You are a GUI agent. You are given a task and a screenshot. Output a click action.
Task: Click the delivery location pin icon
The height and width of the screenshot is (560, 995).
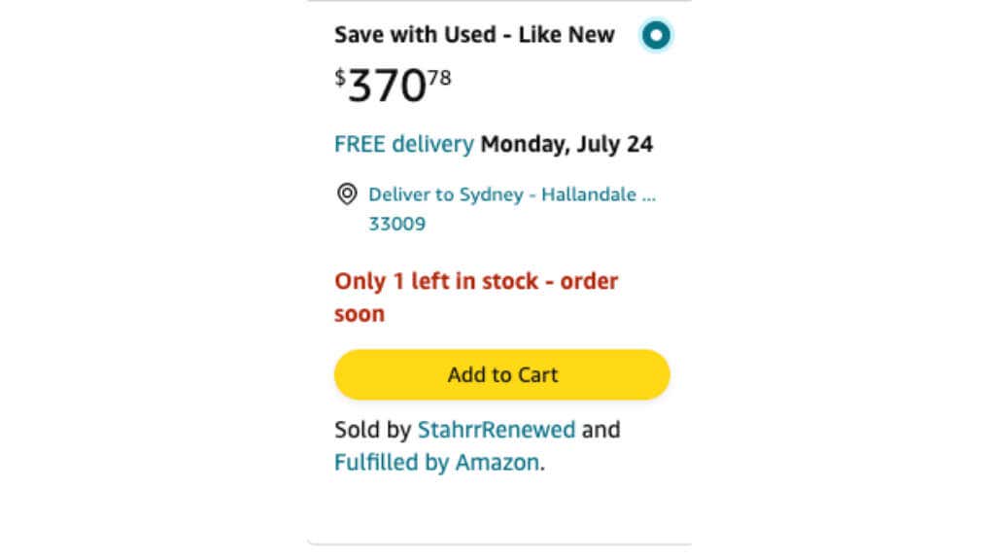347,194
